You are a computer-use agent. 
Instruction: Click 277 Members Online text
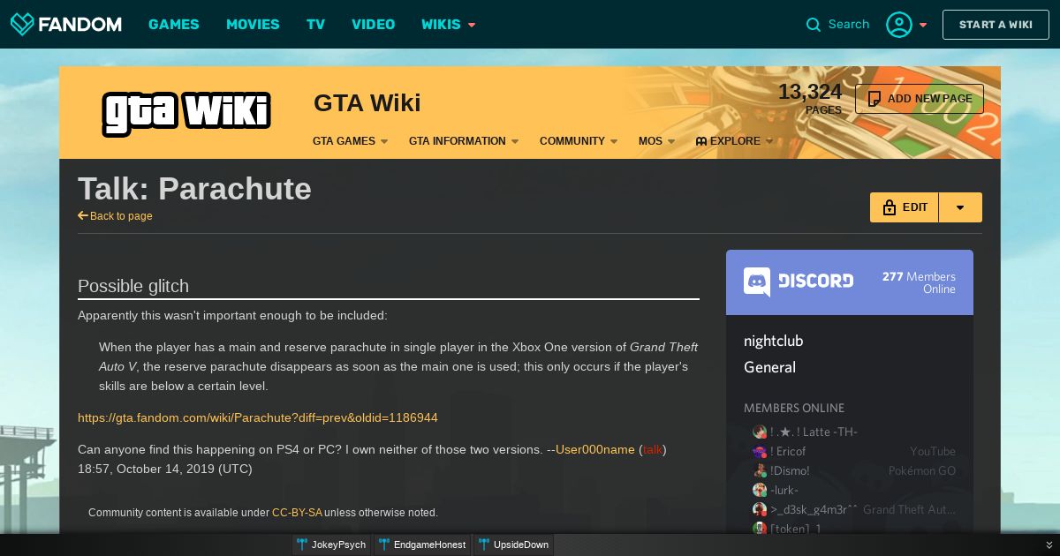click(x=919, y=282)
